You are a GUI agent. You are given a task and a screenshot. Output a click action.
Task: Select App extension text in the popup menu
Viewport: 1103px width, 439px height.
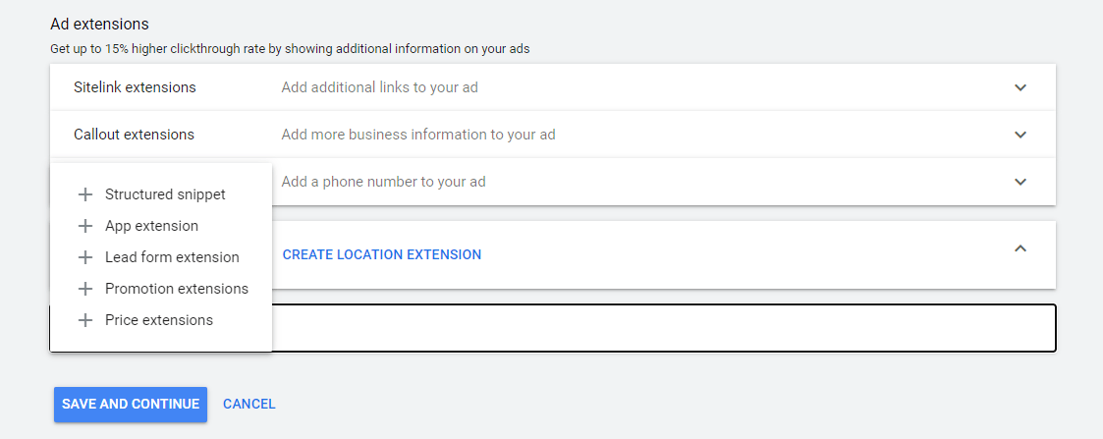(152, 226)
